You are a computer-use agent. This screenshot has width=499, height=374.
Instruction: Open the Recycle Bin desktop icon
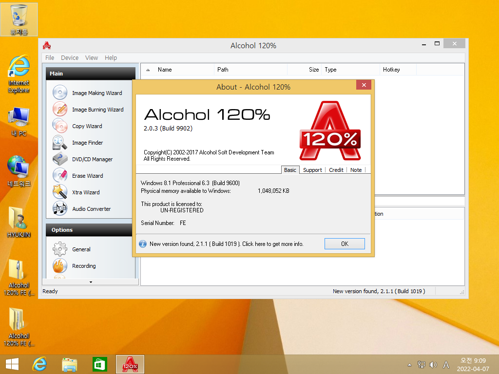(x=19, y=19)
